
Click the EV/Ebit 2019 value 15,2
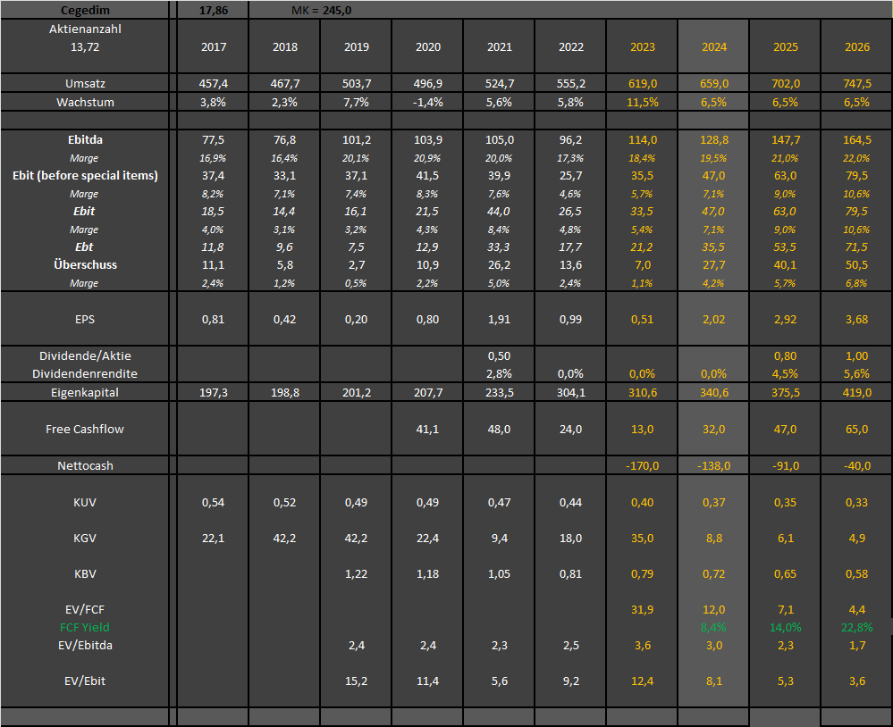pyautogui.click(x=356, y=681)
